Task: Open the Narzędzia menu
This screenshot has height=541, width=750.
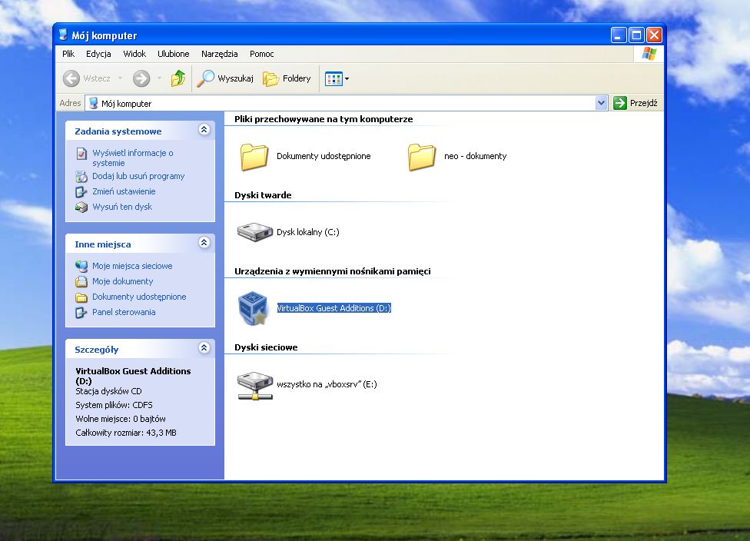Action: pyautogui.click(x=220, y=54)
